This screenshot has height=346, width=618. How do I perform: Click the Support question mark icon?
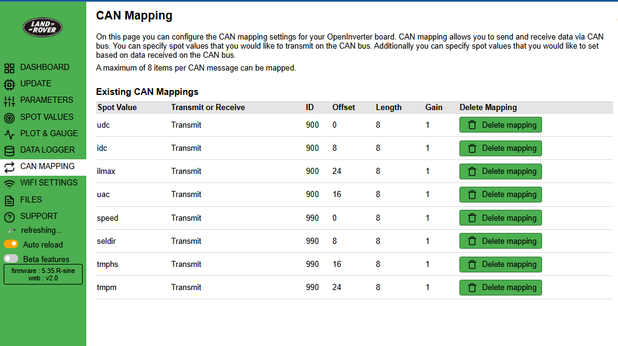[x=9, y=217]
